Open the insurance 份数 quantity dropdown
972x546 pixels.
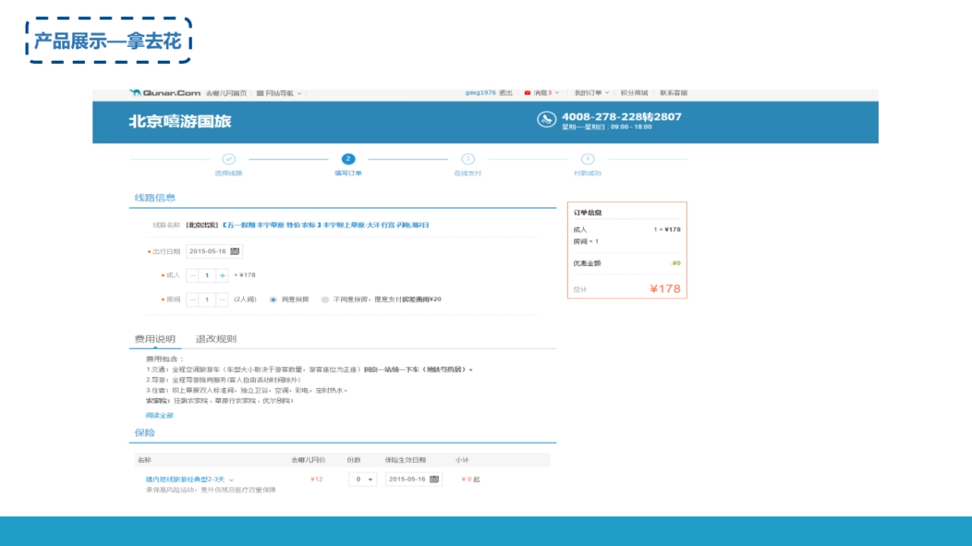coord(361,479)
